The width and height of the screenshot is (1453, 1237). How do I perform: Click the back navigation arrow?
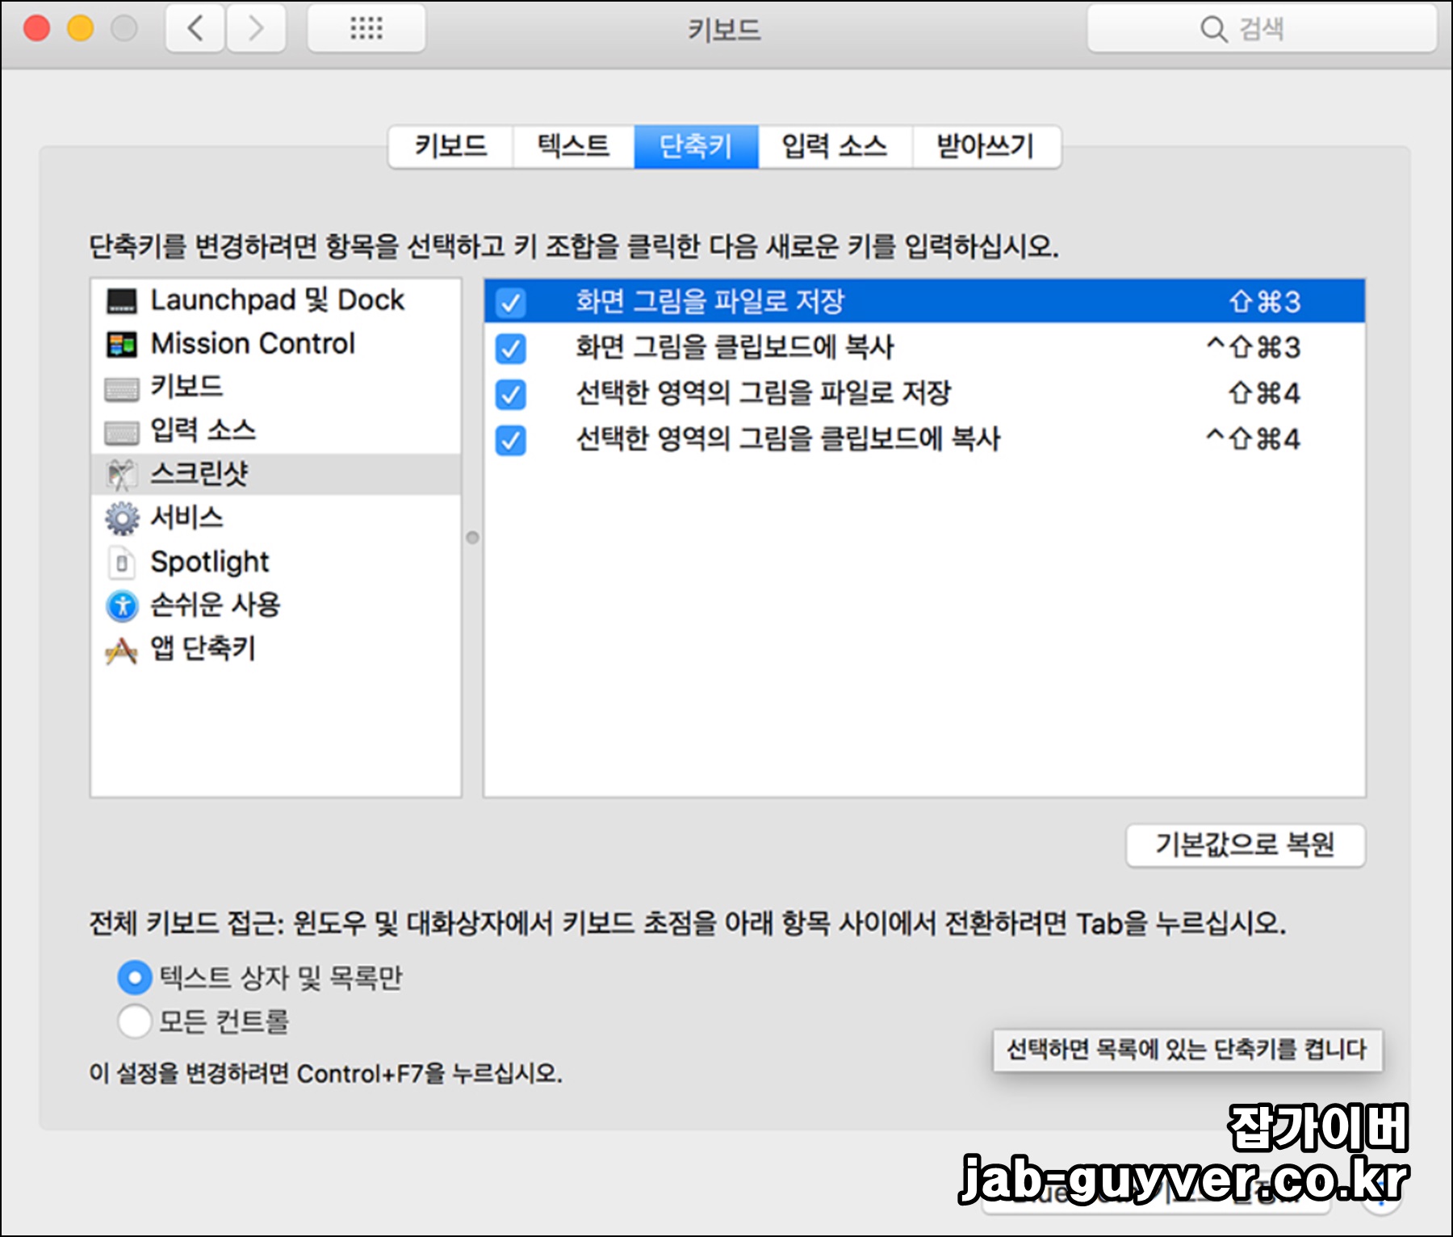(x=194, y=29)
